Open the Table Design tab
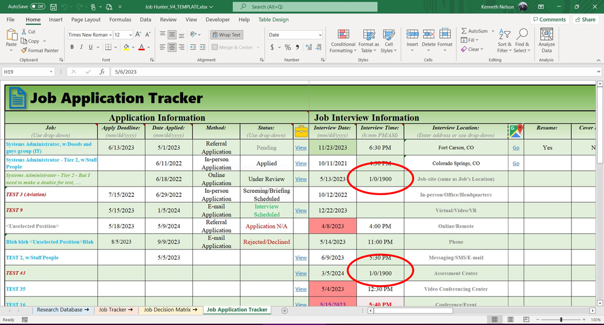Viewport: 604px width, 325px height. click(x=273, y=19)
